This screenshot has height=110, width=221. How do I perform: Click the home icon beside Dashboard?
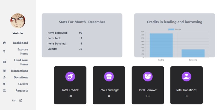click(x=4, y=43)
